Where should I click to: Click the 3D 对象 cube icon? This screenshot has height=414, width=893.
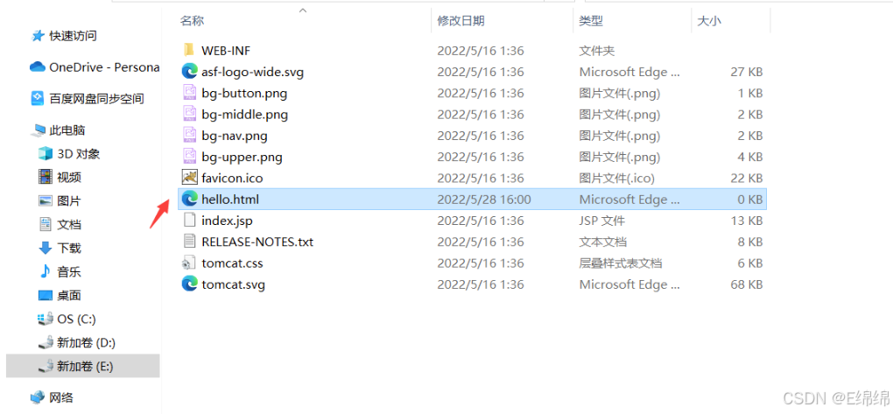pyautogui.click(x=45, y=154)
